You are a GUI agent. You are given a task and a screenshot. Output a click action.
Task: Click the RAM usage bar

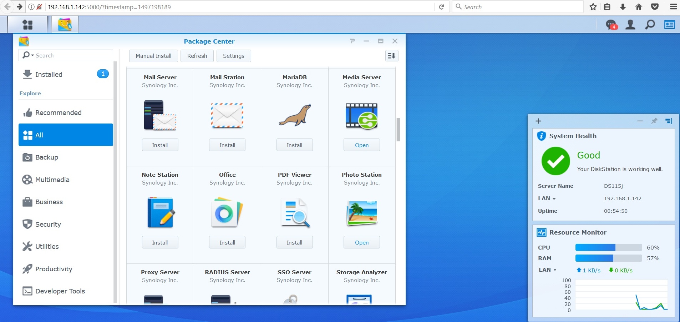pos(609,258)
